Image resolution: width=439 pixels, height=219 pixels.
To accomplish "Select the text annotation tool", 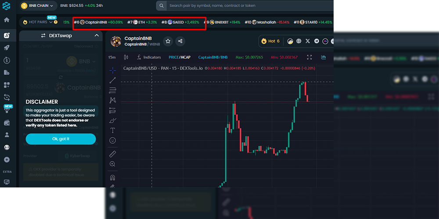I will 112,131.
